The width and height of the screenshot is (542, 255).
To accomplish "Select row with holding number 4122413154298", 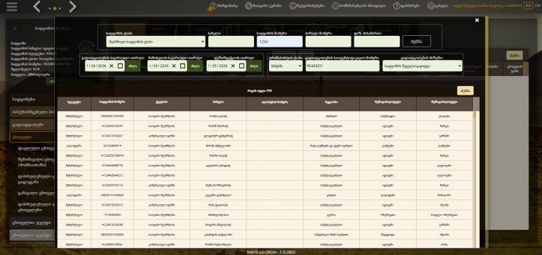I will pos(265,225).
